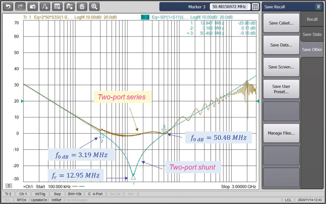The image size is (326, 204).
Task: Activate the magnifier zoom icon
Action: pos(95,7)
